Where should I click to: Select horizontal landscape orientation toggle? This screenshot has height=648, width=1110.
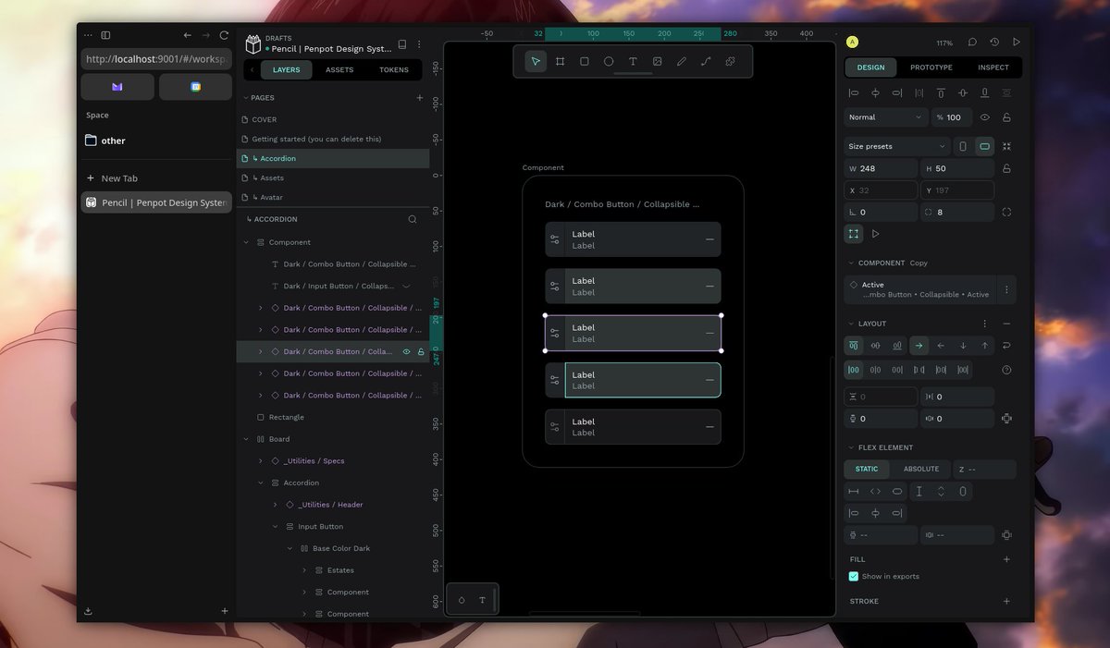[x=984, y=146]
